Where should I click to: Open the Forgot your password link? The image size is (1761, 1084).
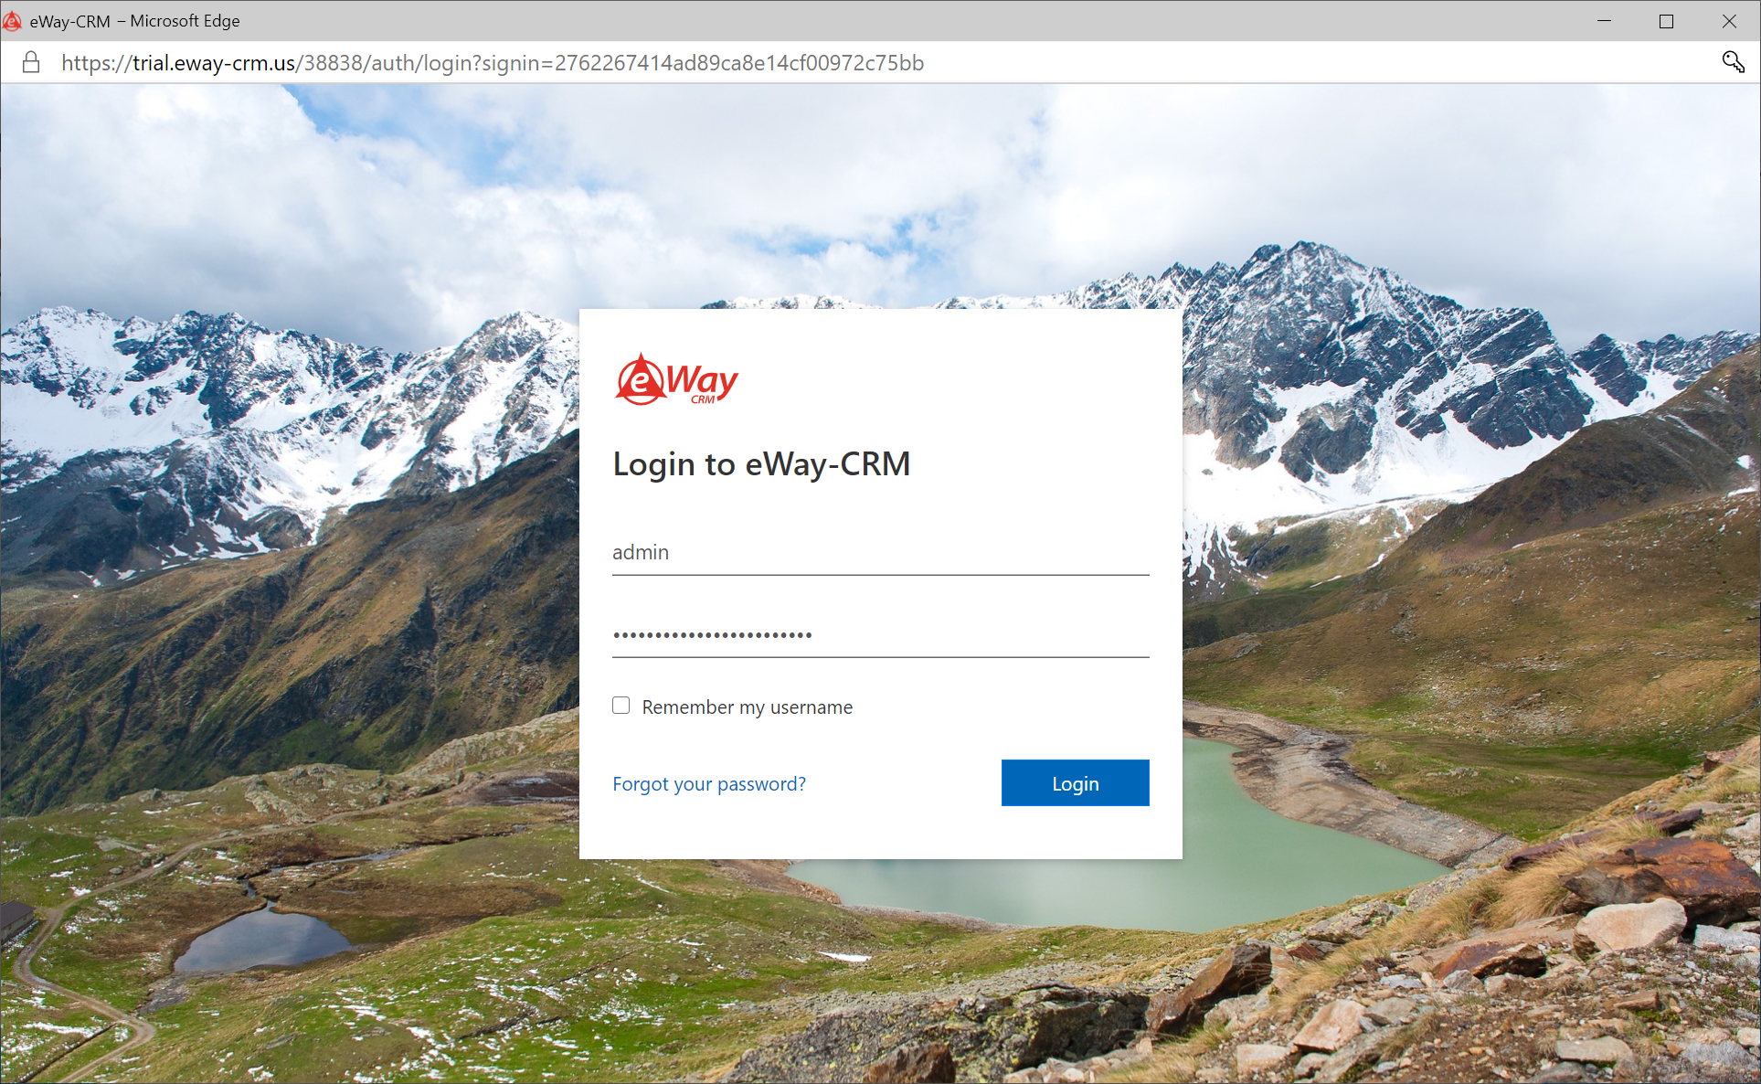tap(709, 784)
